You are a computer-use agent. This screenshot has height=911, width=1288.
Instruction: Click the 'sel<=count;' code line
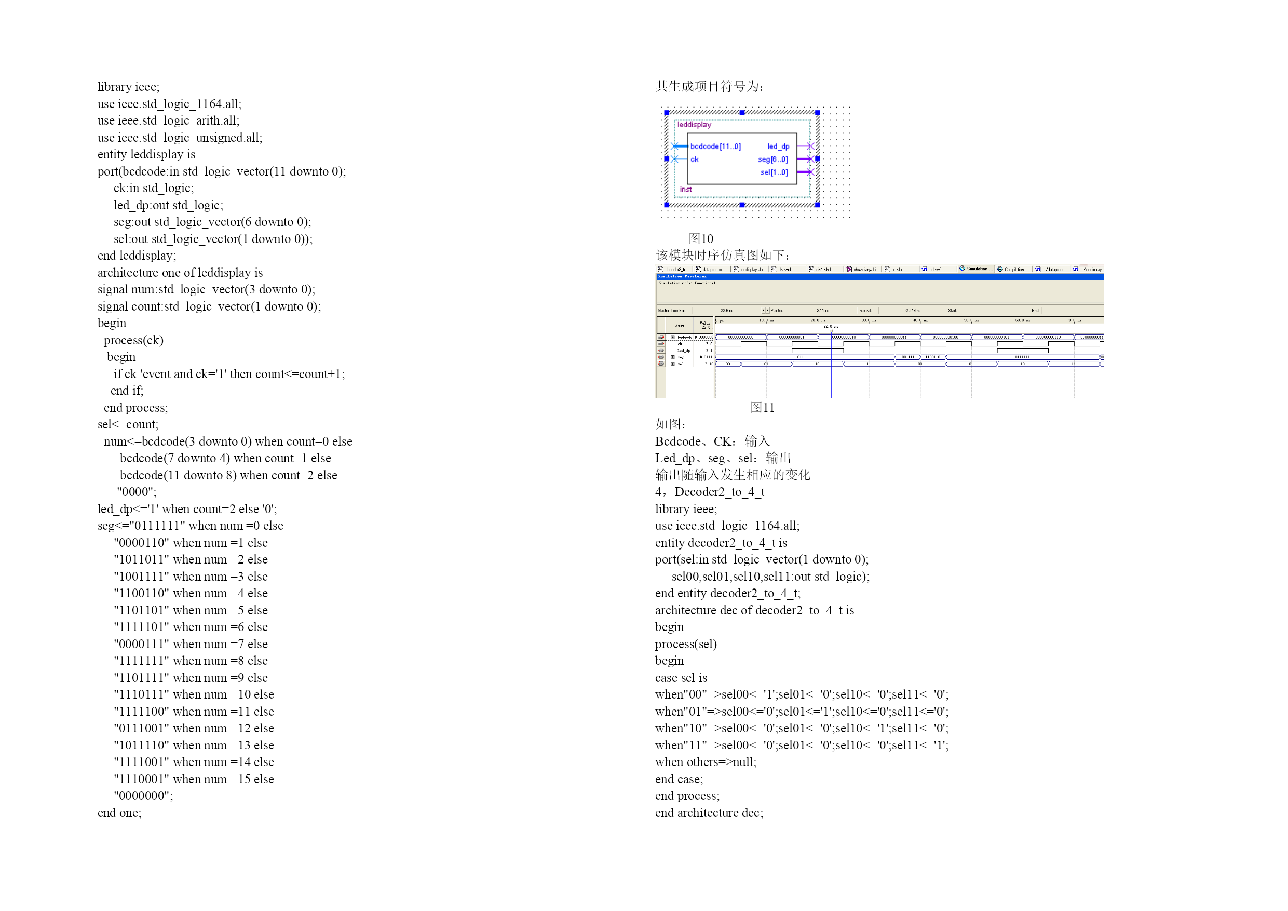pyautogui.click(x=128, y=424)
